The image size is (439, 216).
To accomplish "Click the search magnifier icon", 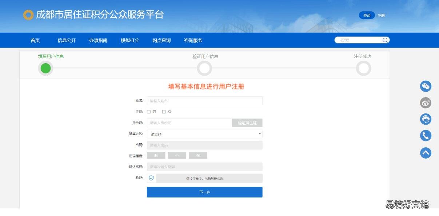I will click(x=385, y=40).
